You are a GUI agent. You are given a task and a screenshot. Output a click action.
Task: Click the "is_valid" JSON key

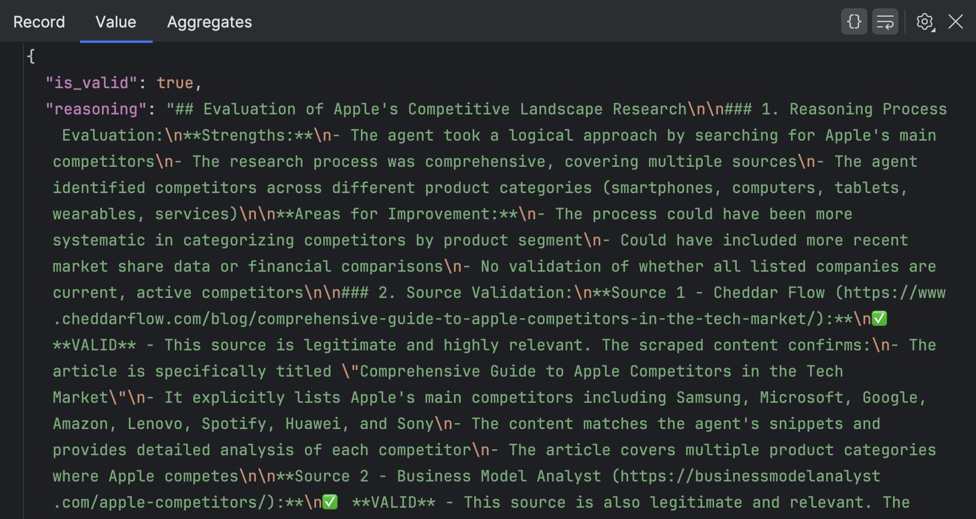point(91,83)
